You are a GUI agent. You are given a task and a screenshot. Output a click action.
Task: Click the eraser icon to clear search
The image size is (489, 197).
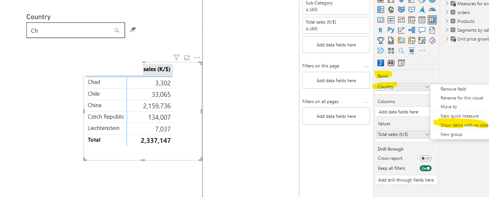[133, 29]
